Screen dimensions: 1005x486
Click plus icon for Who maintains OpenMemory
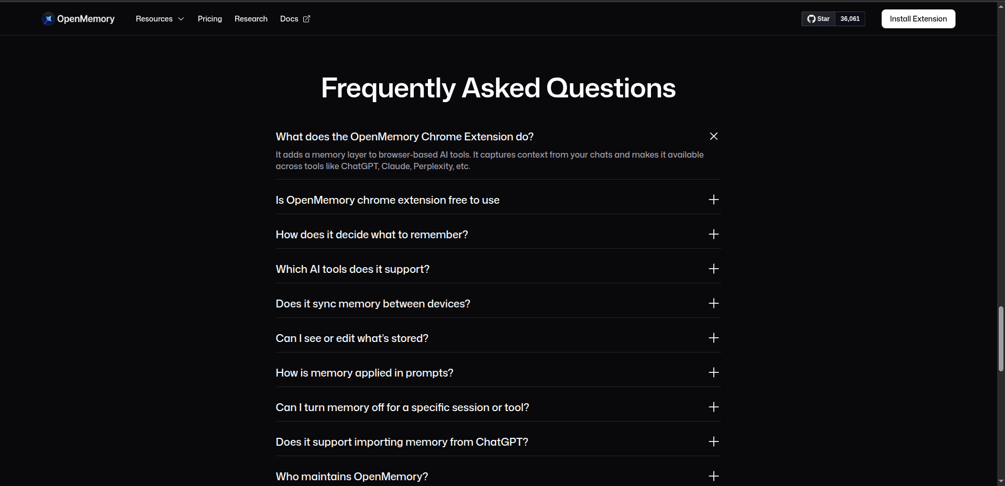pyautogui.click(x=713, y=476)
